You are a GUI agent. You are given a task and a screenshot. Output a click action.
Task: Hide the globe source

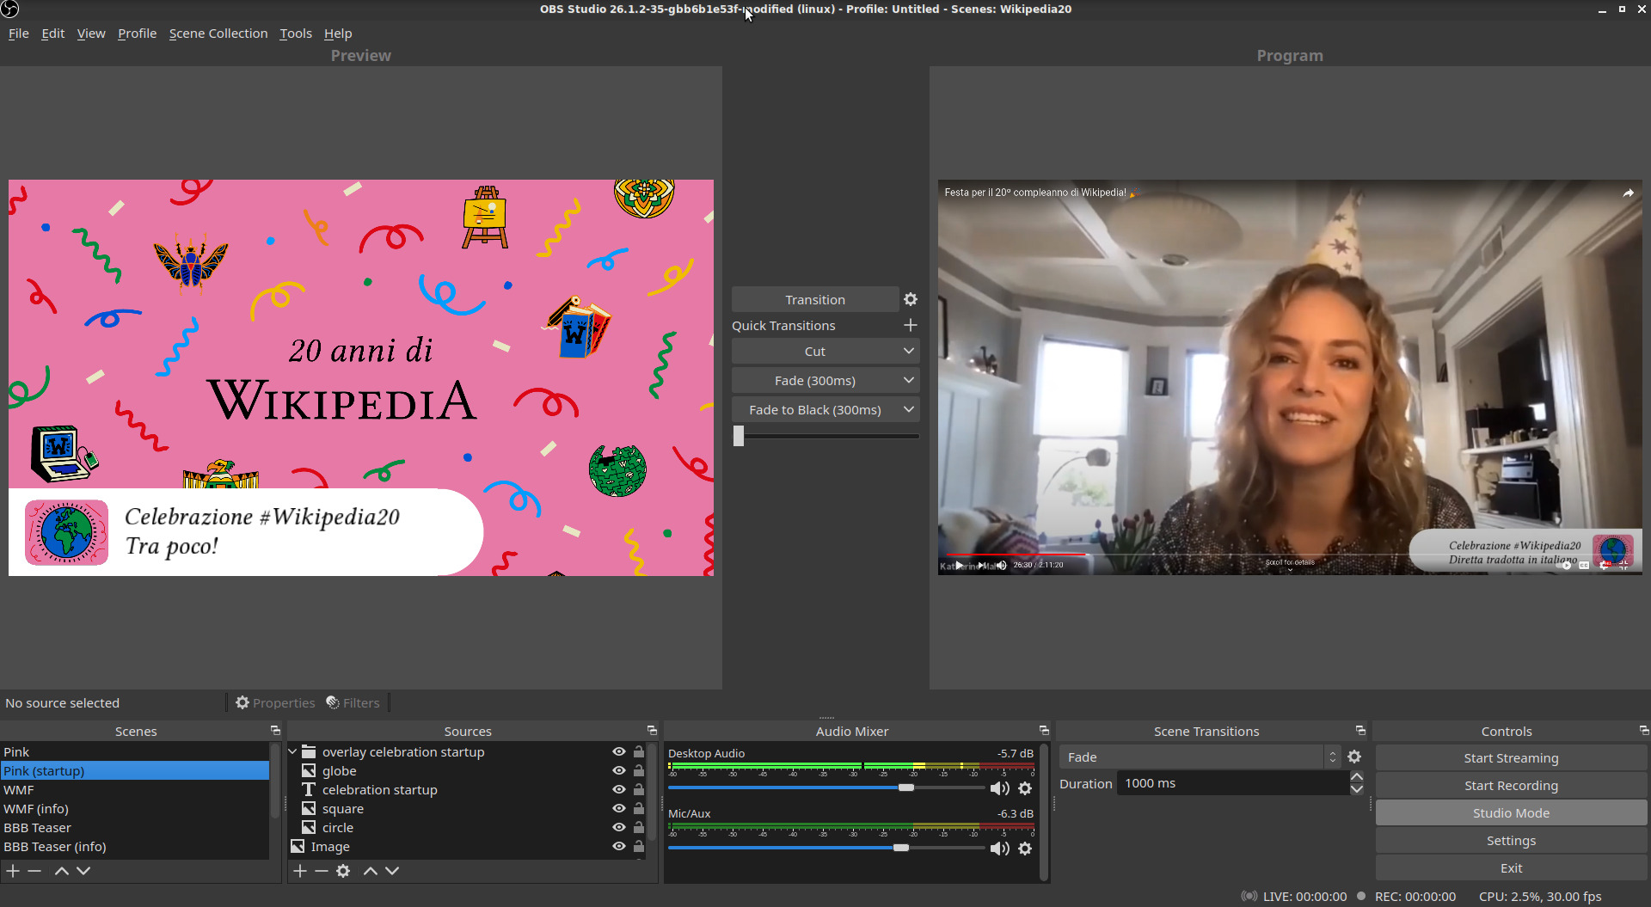coord(618,770)
